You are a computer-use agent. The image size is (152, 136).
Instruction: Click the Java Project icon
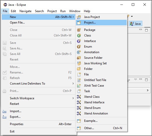79,17
